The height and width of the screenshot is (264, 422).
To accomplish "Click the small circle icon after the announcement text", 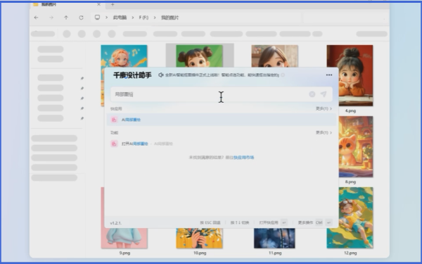I will pyautogui.click(x=283, y=75).
